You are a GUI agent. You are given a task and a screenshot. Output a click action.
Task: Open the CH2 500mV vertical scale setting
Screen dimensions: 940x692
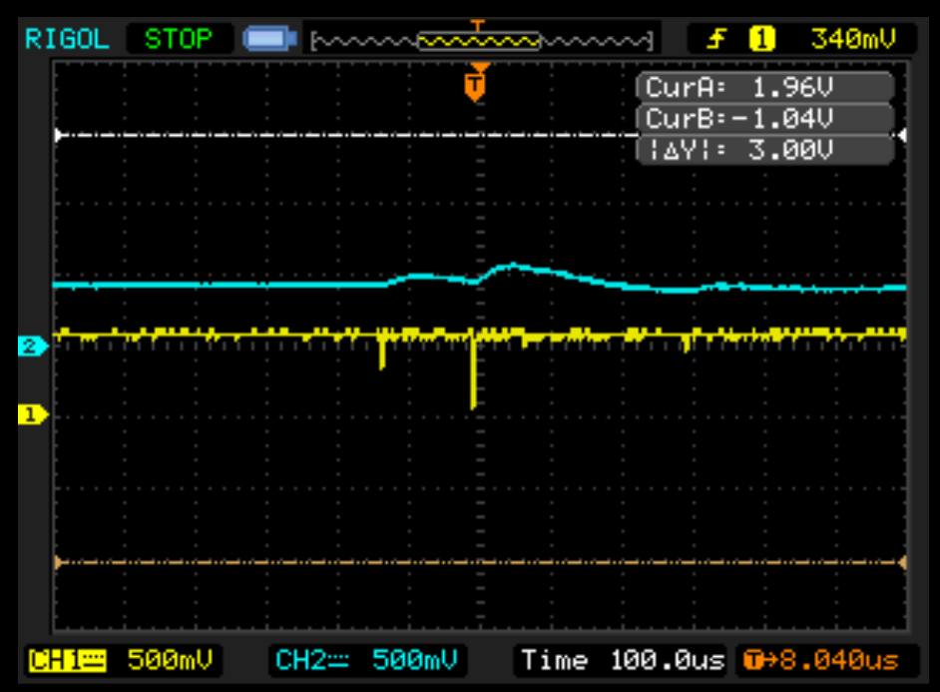[x=413, y=660]
